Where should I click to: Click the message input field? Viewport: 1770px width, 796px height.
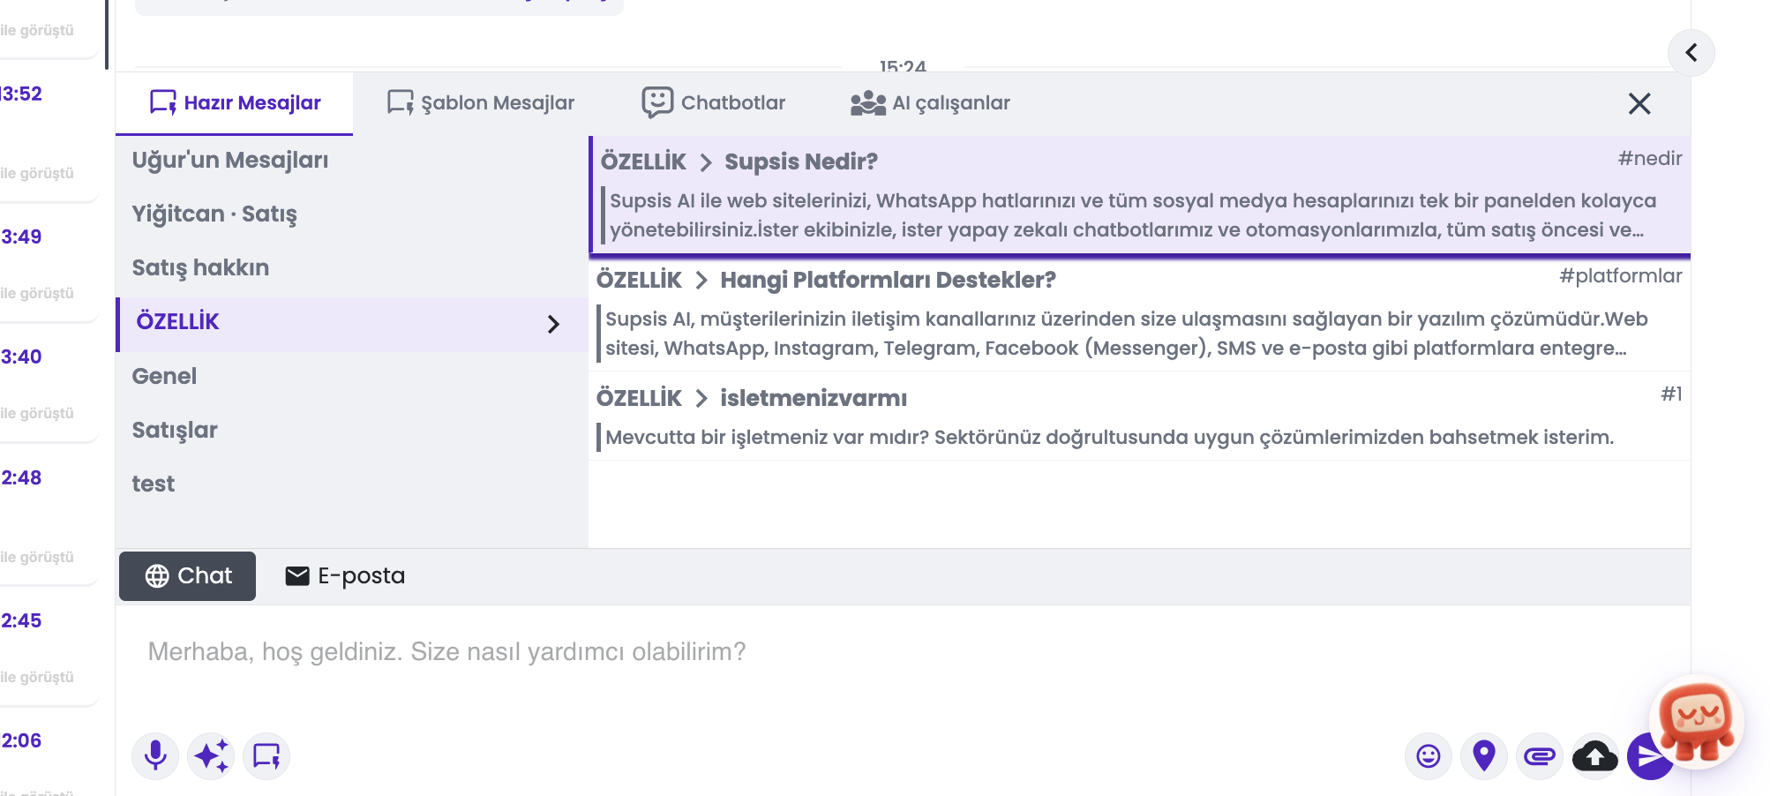903,652
